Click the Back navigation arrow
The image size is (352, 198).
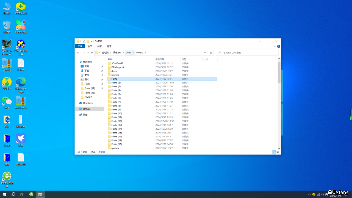(78, 53)
